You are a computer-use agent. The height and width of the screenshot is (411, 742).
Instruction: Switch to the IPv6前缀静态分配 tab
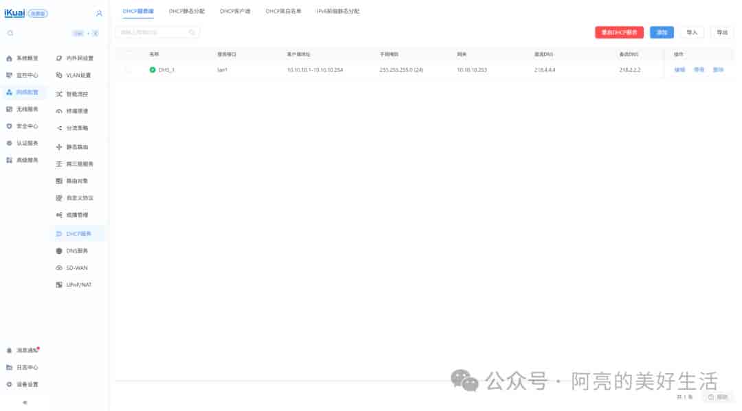(x=338, y=11)
